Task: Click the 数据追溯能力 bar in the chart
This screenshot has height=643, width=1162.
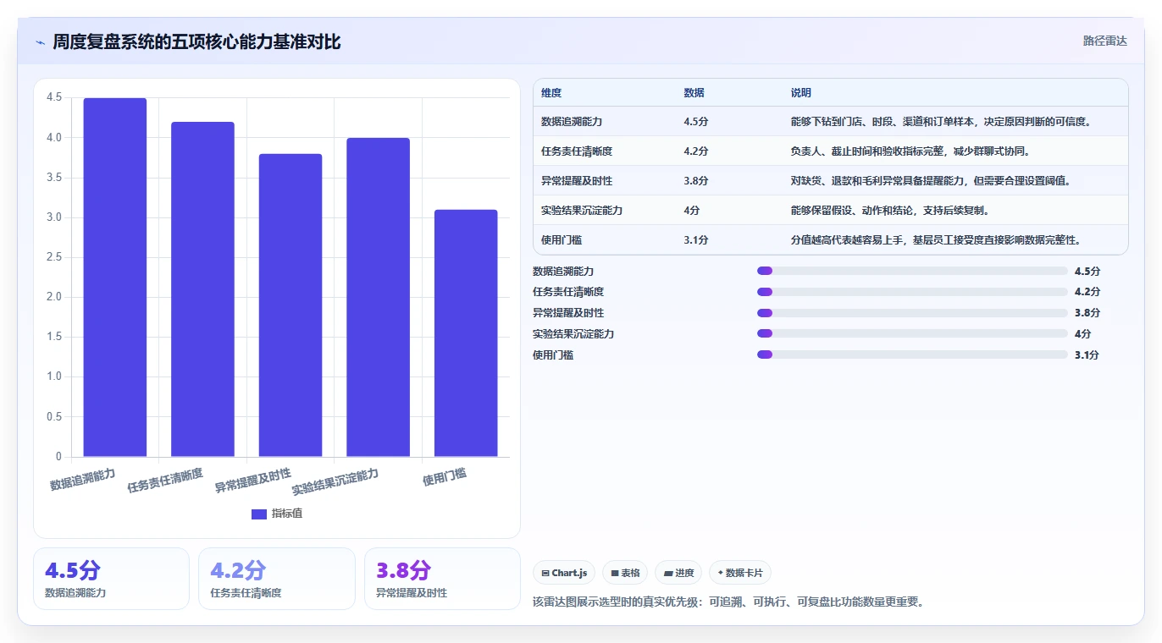Action: (115, 278)
